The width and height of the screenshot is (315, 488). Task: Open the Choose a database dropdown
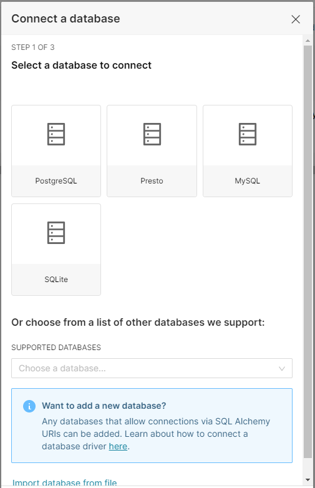tap(152, 368)
